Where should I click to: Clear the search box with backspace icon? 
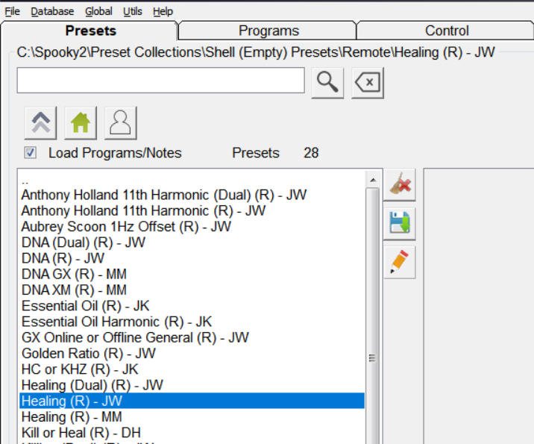tap(367, 82)
